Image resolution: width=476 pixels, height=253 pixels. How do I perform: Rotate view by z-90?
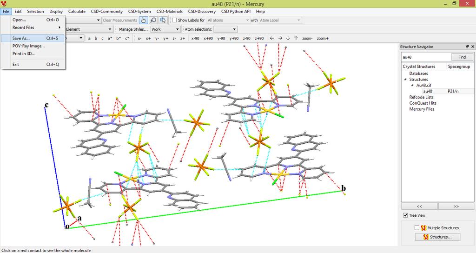point(246,39)
